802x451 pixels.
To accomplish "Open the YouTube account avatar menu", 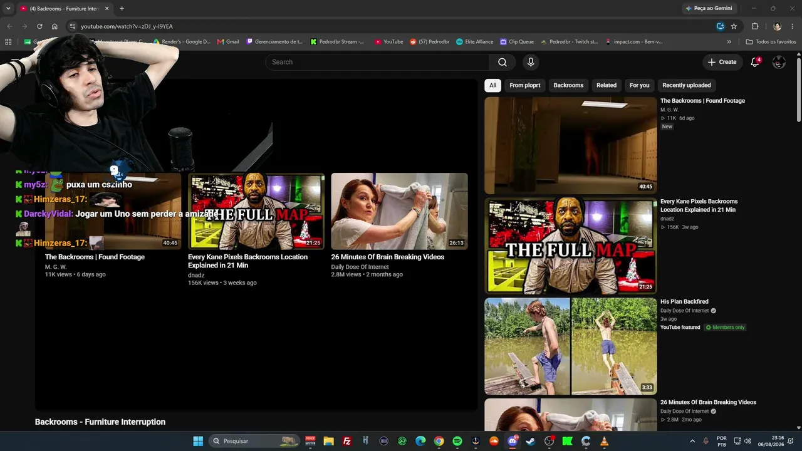I will 779,62.
